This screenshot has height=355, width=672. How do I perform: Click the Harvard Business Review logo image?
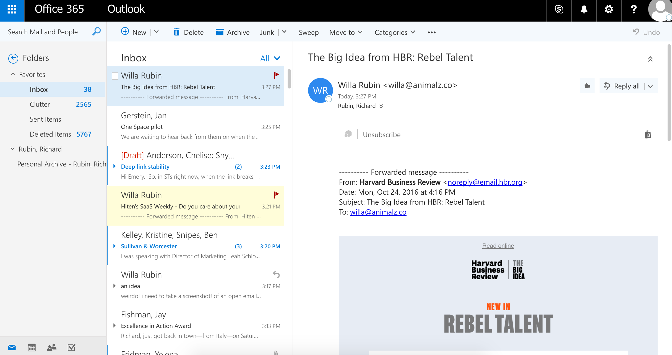coord(498,270)
